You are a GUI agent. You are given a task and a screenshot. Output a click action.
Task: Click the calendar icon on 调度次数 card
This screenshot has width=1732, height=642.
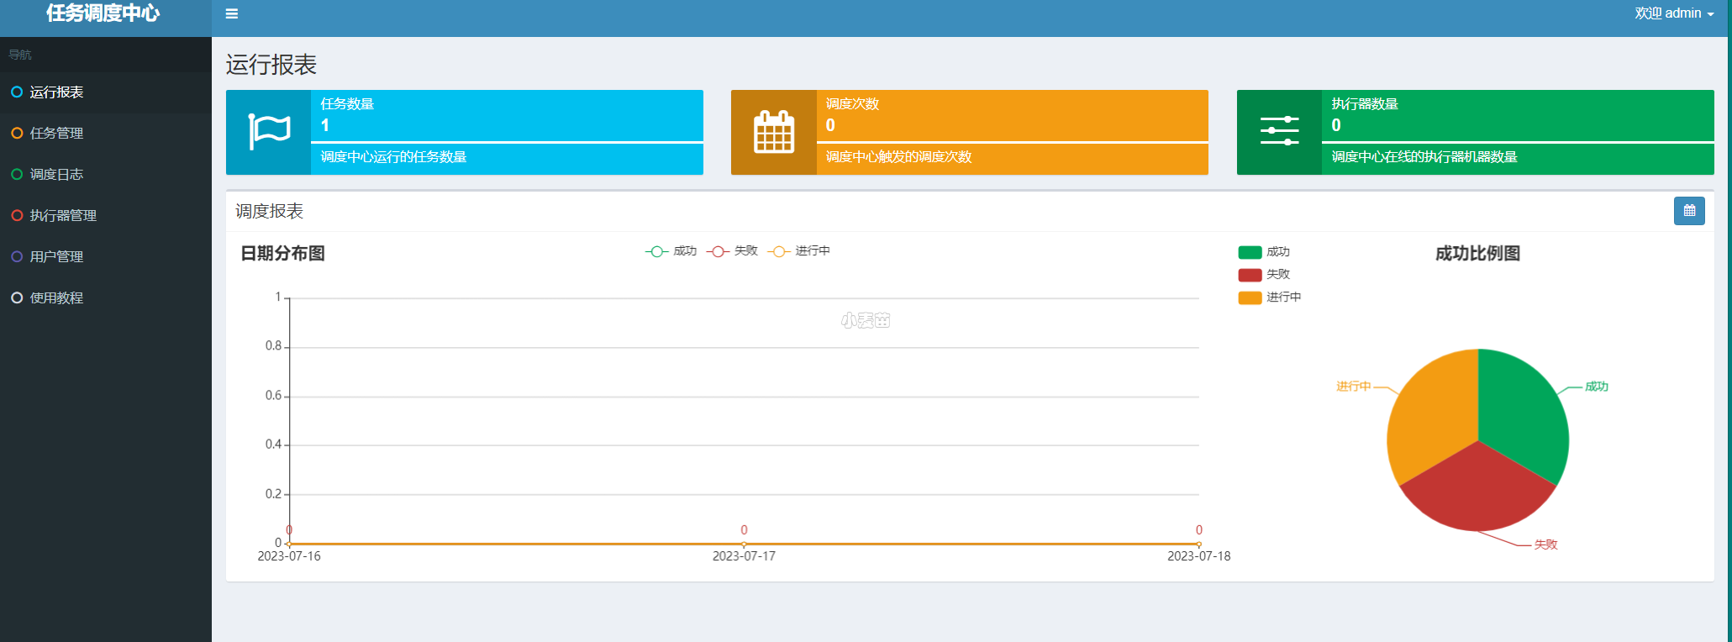tap(774, 132)
